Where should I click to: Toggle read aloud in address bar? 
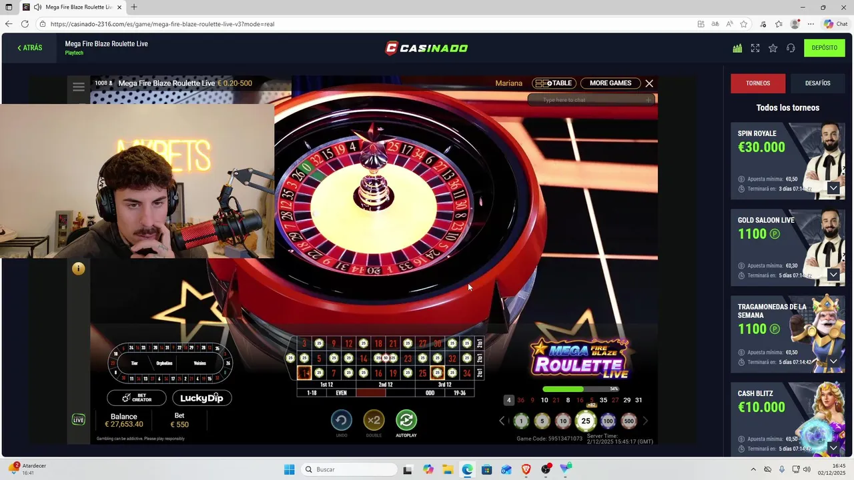729,24
